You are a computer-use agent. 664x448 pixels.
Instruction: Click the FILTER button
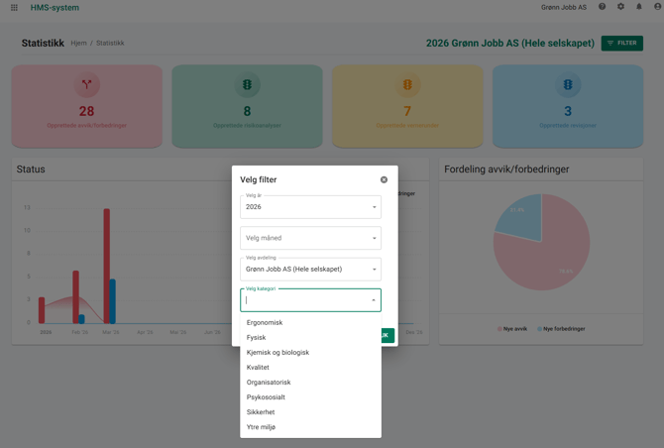[621, 44]
